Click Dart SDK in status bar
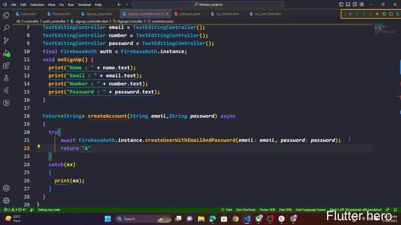The width and height of the screenshot is (401, 225). pos(286,210)
